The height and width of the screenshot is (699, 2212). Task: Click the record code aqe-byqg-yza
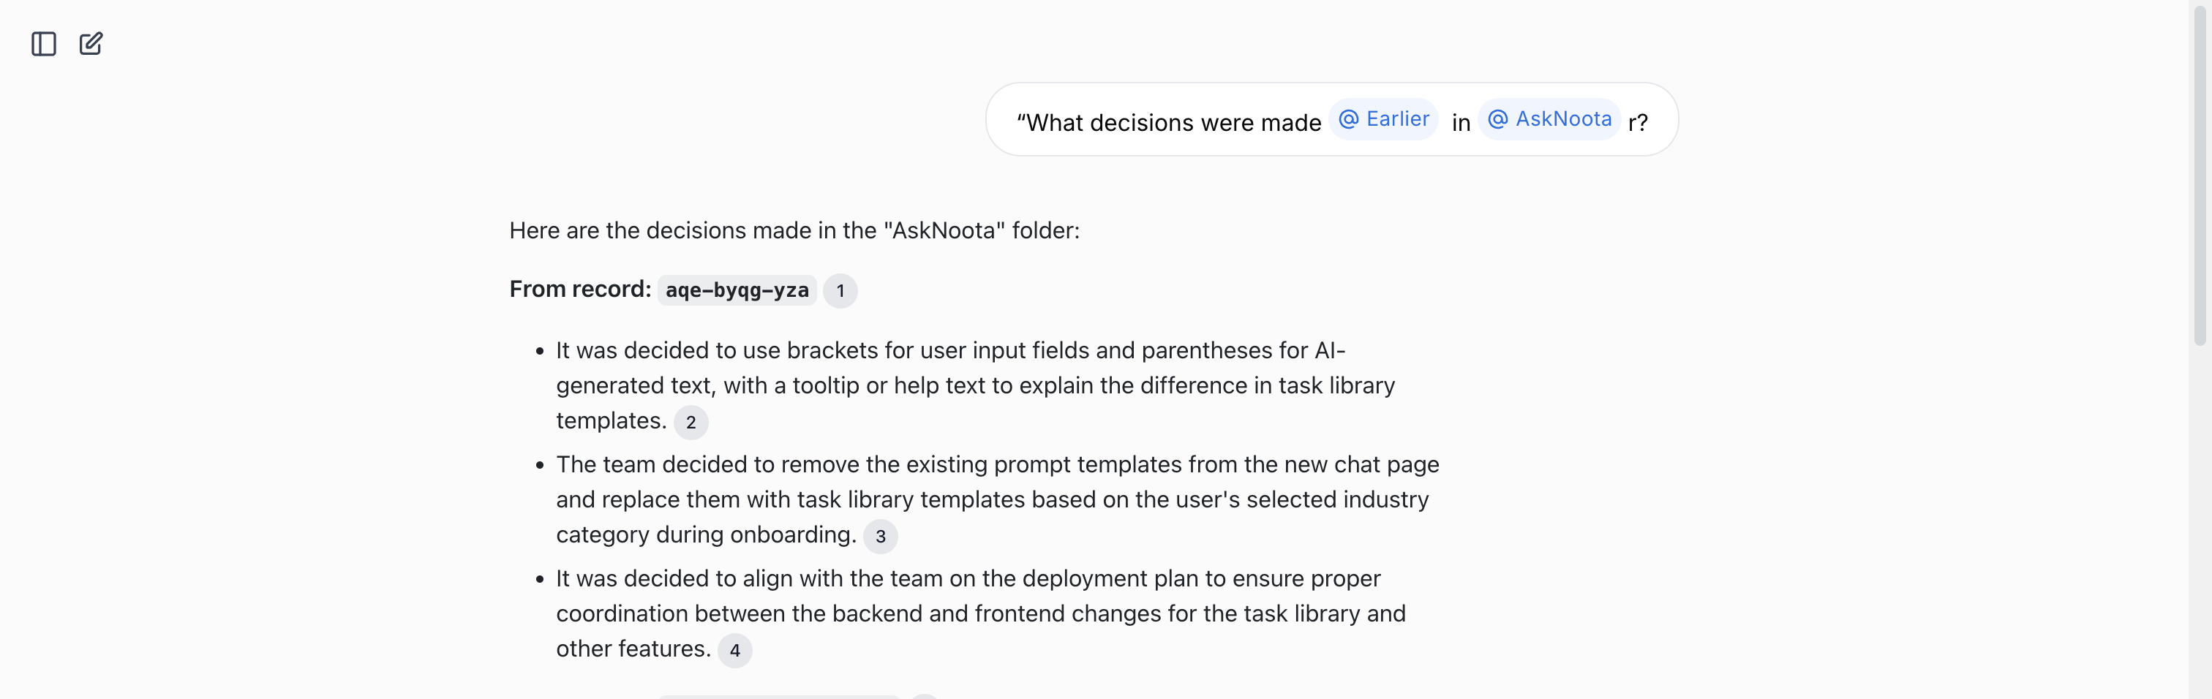coord(737,291)
